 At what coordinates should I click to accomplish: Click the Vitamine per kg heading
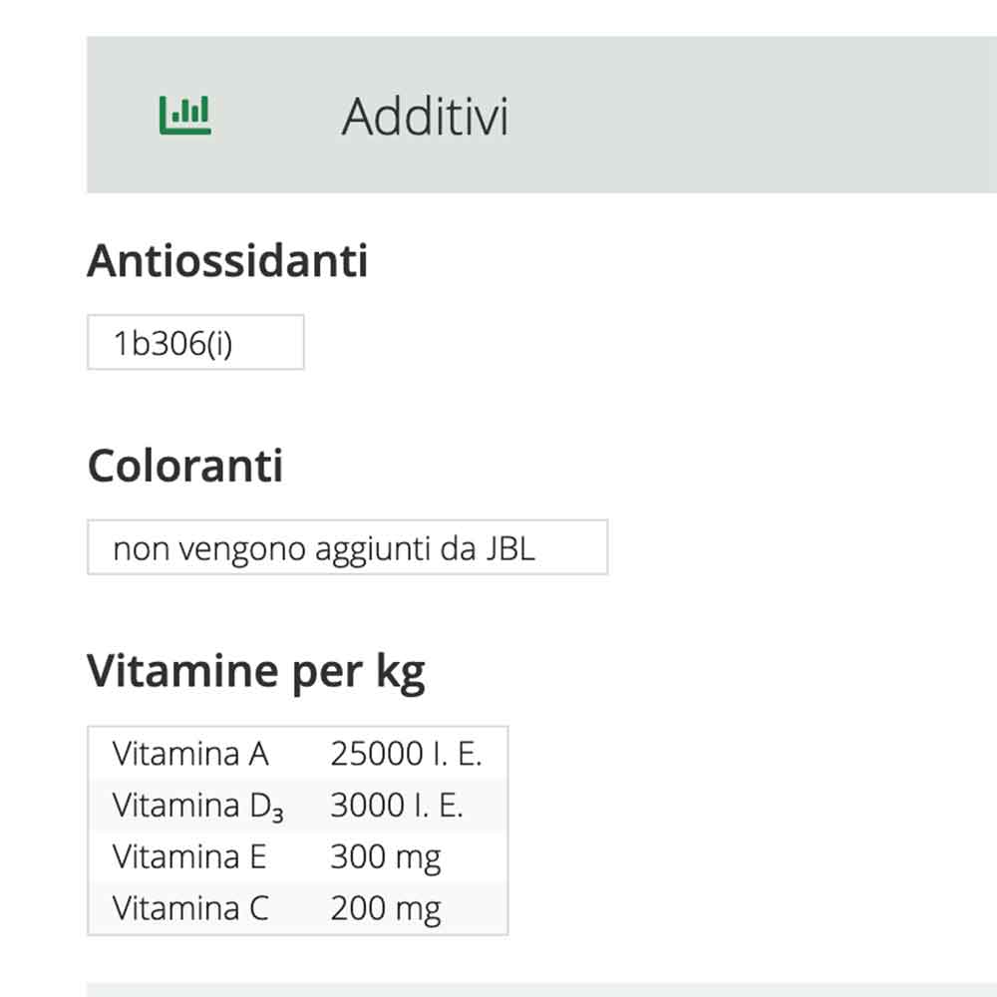pos(257,668)
